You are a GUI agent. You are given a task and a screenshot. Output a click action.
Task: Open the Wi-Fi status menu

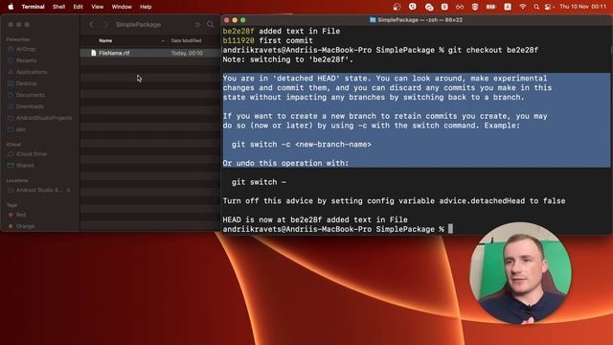(522, 7)
